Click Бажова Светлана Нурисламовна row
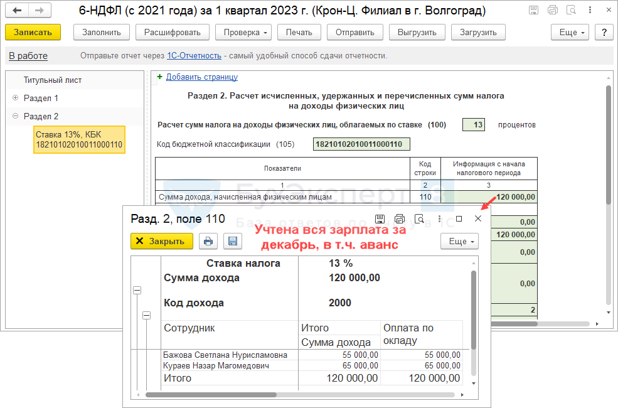This screenshot has height=408, width=618. pyautogui.click(x=312, y=355)
